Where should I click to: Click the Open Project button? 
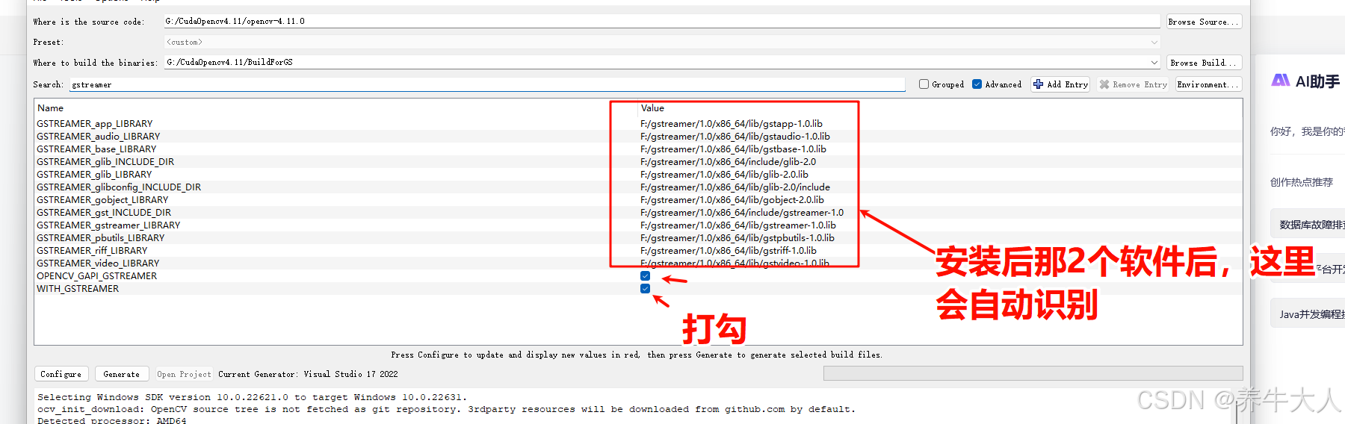[184, 374]
